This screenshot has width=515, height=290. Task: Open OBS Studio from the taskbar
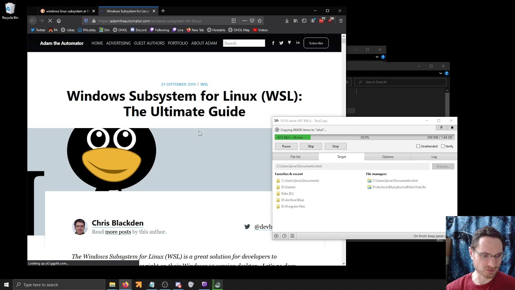click(x=165, y=285)
